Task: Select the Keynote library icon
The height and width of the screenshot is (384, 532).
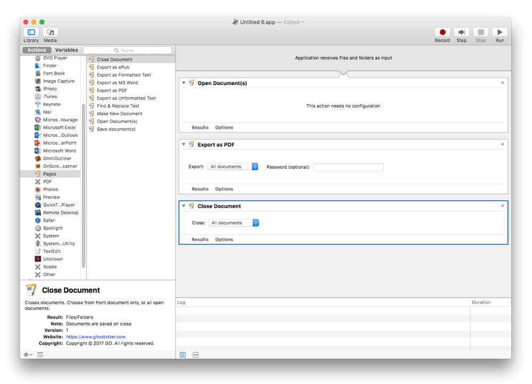Action: 38,104
